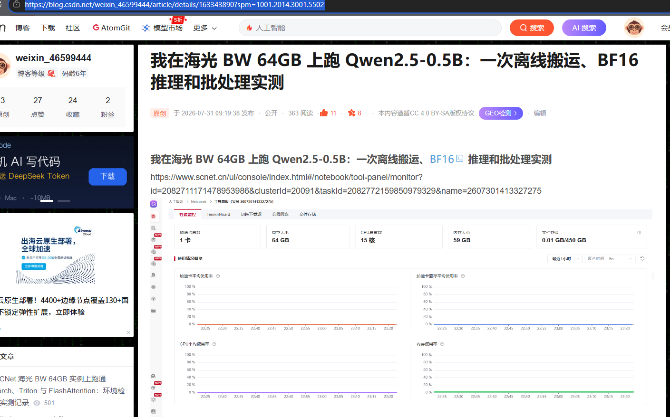Click the star favorite icon showing 8

pyautogui.click(x=351, y=113)
